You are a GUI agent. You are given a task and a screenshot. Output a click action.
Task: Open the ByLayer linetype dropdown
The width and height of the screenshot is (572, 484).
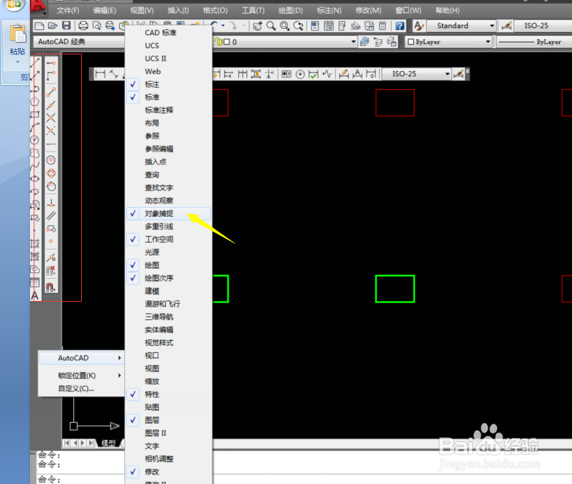coord(533,42)
